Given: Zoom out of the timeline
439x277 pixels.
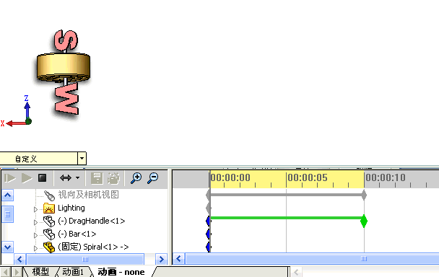Looking at the screenshot, I should [x=153, y=178].
